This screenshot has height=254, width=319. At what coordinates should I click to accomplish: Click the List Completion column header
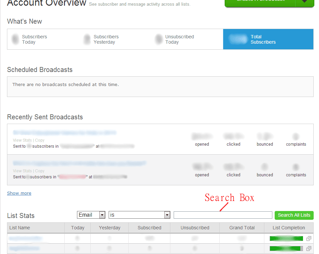click(x=289, y=228)
